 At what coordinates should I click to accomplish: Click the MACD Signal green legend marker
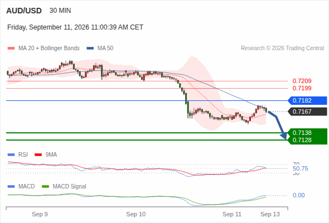45,187
